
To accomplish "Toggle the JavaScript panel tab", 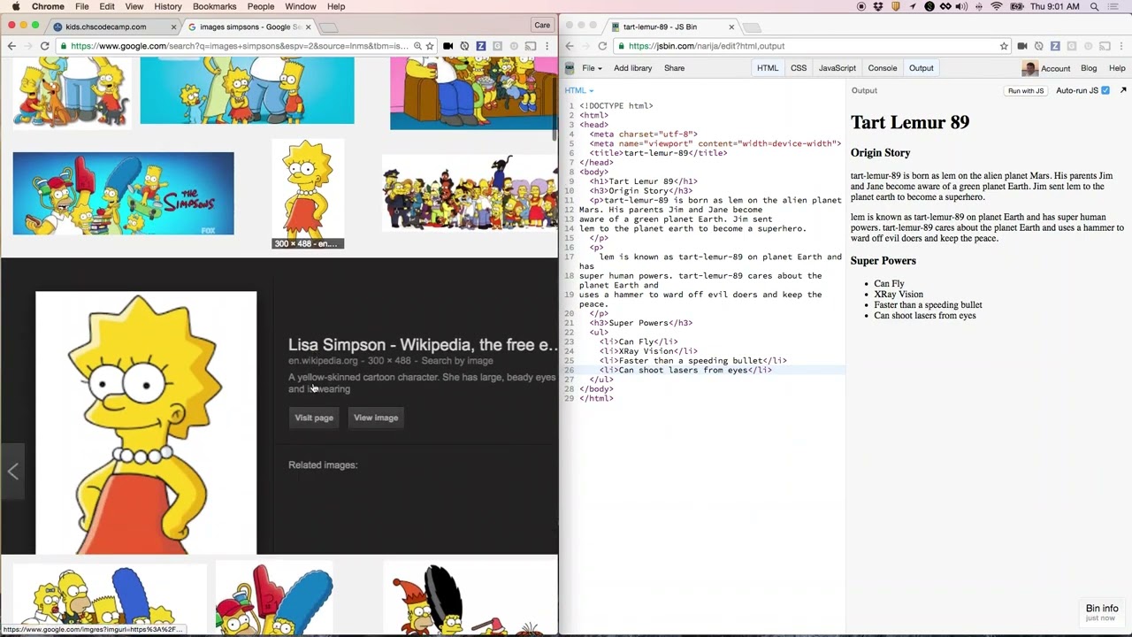I will [837, 68].
